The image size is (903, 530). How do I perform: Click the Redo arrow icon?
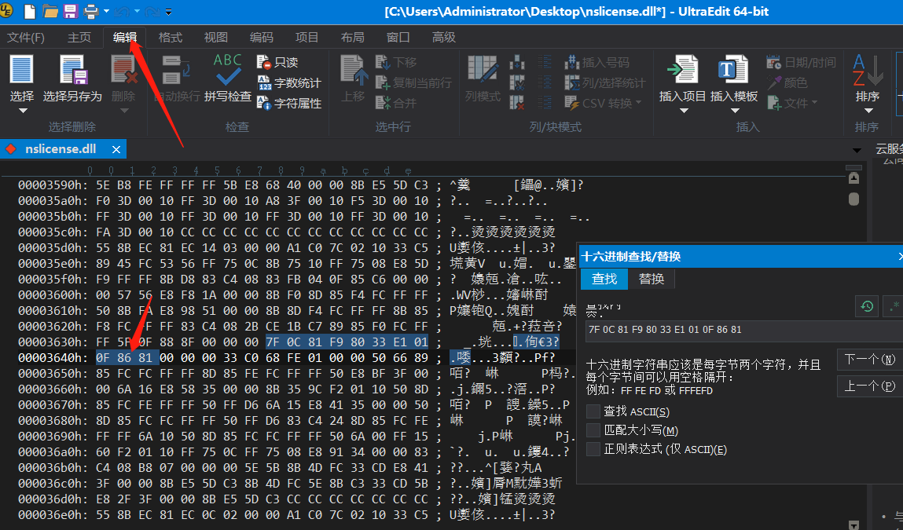(x=152, y=11)
